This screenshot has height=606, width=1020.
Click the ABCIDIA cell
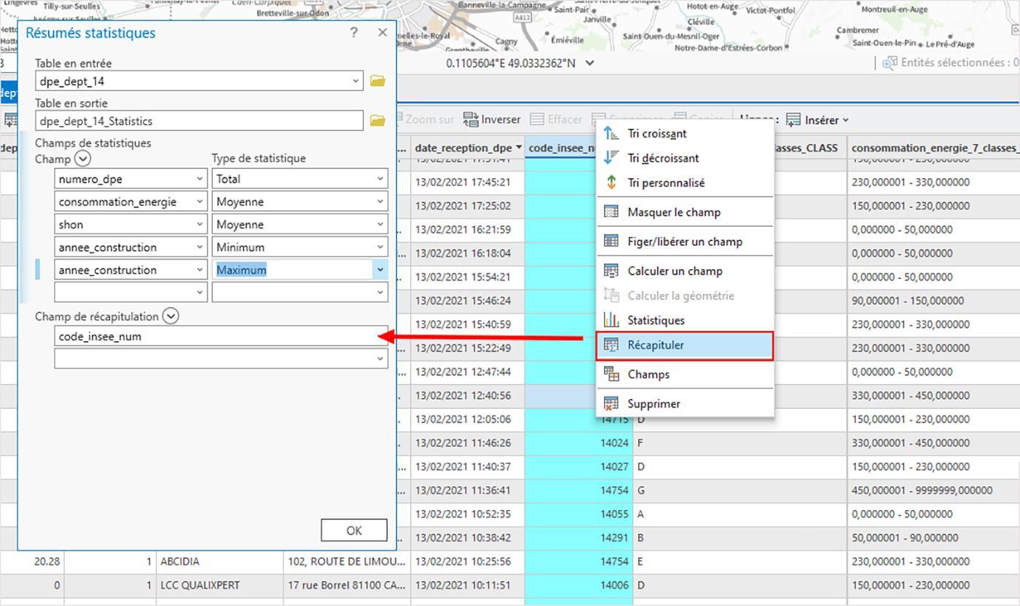click(x=220, y=562)
